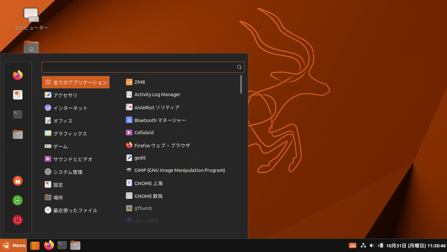
Task: Launch terminal from the bottom panel
Action: pos(62,245)
